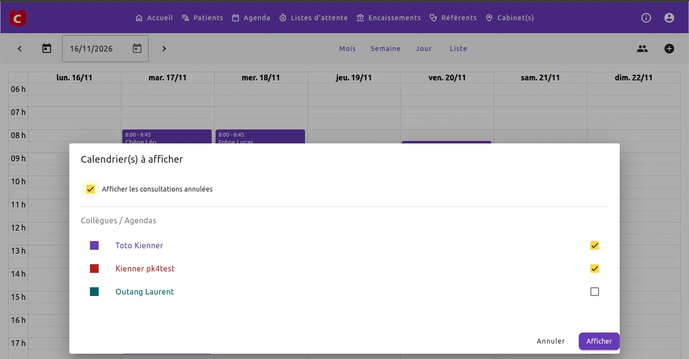The image size is (689, 359).
Task: Click Outang Laurent teal color swatch
Action: pyautogui.click(x=94, y=292)
